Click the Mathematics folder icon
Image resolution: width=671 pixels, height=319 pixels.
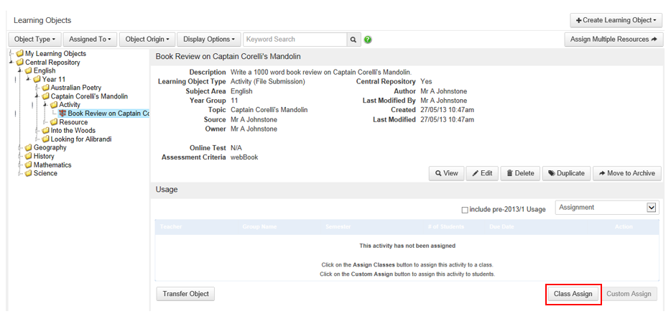click(x=28, y=165)
